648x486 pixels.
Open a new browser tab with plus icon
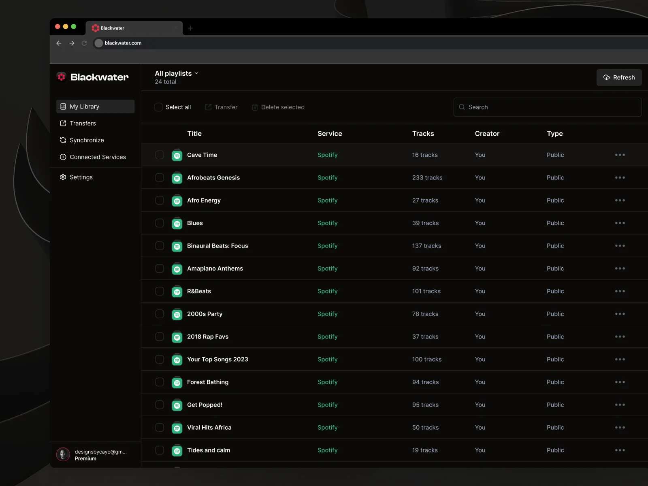point(190,28)
